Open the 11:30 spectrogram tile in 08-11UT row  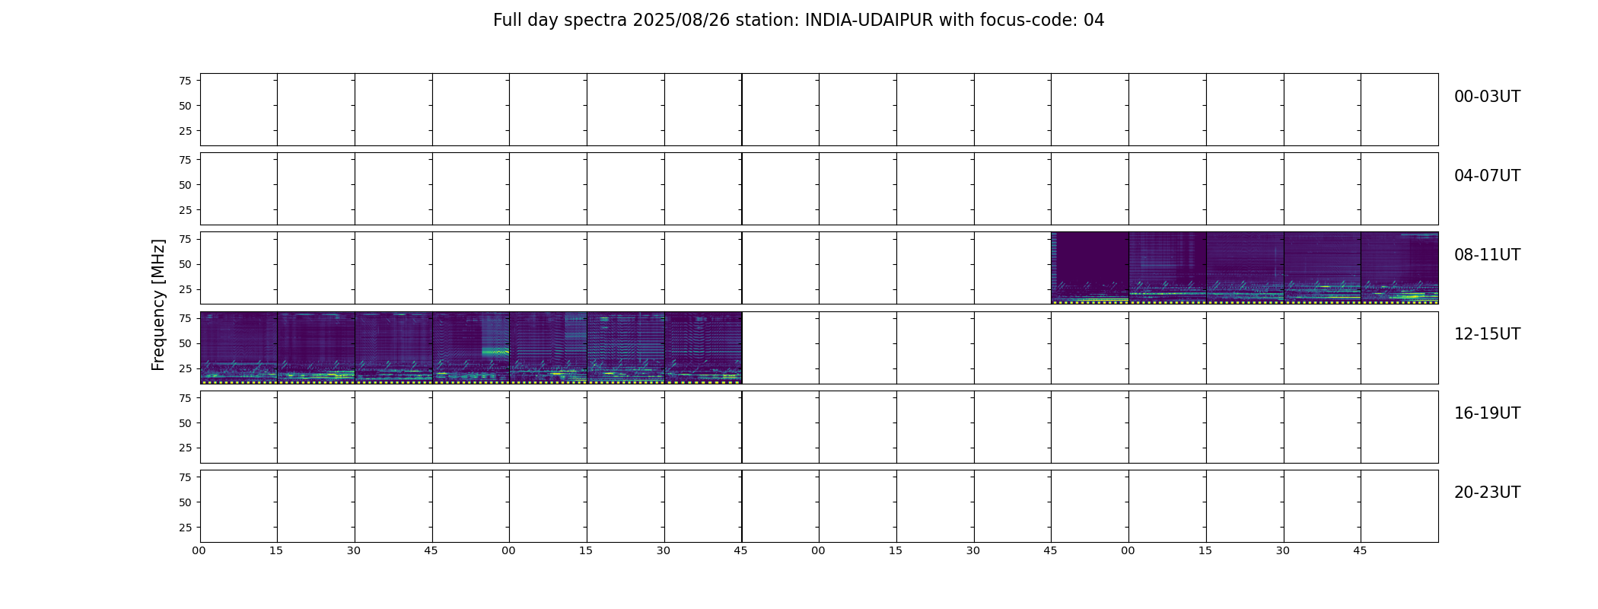1323,268
